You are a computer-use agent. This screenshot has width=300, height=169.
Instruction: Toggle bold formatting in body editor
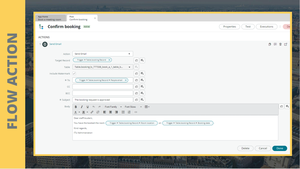point(76,107)
